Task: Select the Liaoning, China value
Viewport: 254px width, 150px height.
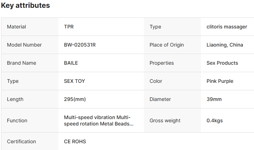Action: [225, 45]
